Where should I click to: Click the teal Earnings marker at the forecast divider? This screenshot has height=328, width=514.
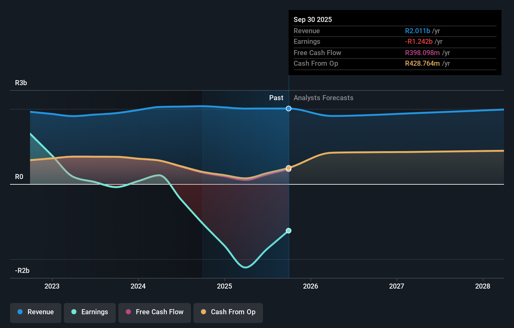tap(288, 231)
